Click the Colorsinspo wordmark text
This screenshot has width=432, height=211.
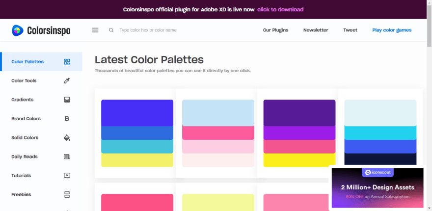(x=49, y=30)
